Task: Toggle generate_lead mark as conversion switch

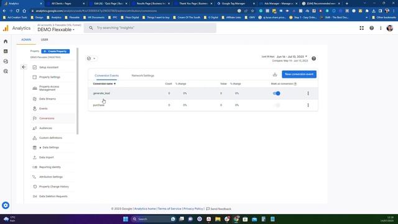Action: pos(276,93)
